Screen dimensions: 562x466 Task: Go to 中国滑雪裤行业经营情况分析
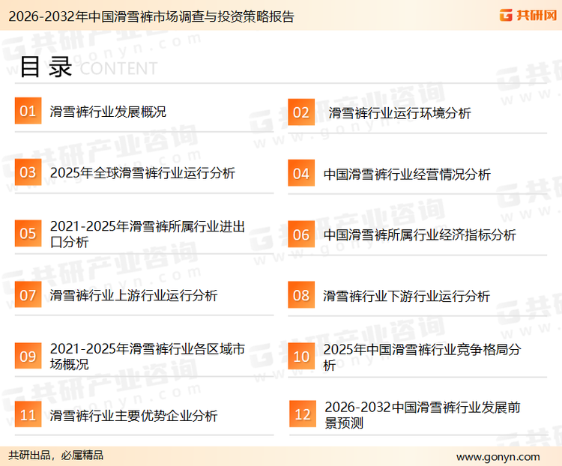coord(407,174)
